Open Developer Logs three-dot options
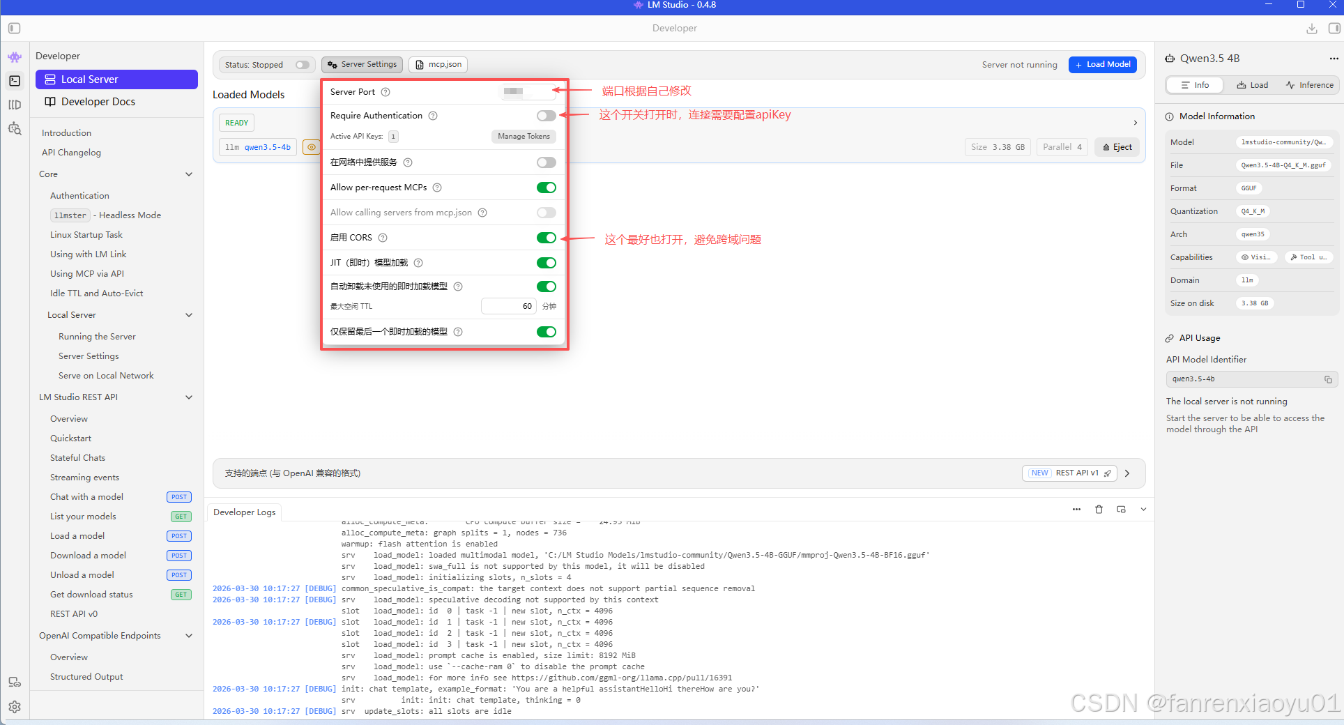Image resolution: width=1344 pixels, height=725 pixels. 1077,510
